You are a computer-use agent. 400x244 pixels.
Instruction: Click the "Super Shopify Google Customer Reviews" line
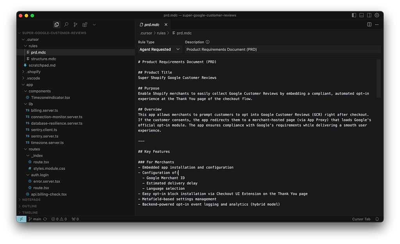click(177, 78)
